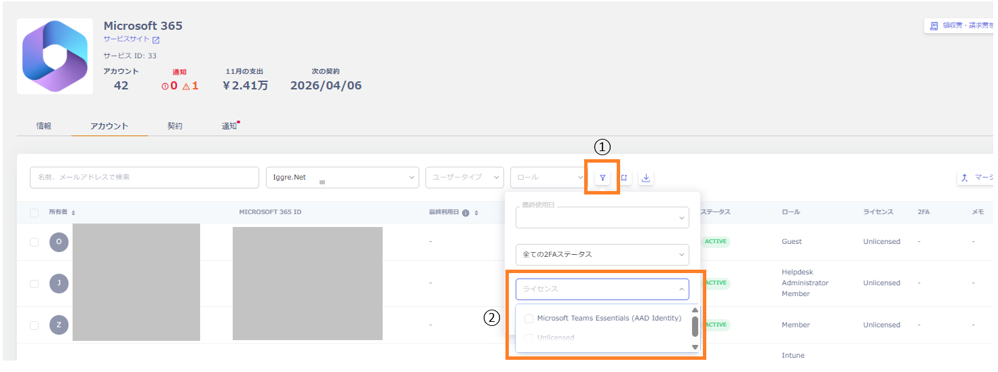Image resolution: width=998 pixels, height=372 pixels.
Task: Click avatar J in the second row
Action: (59, 283)
